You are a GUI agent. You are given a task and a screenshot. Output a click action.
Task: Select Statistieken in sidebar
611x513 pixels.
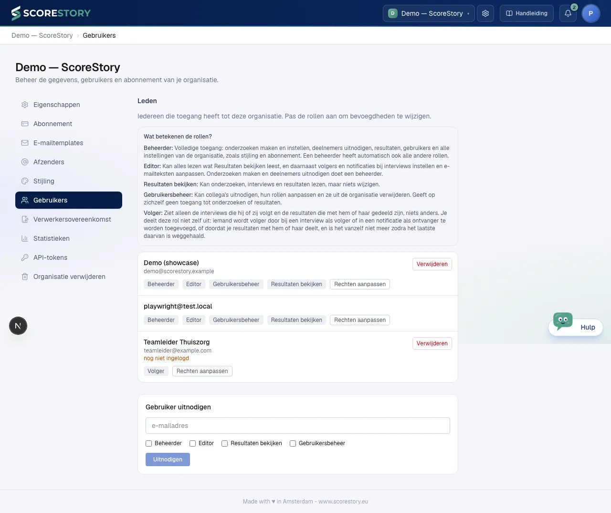click(x=69, y=238)
